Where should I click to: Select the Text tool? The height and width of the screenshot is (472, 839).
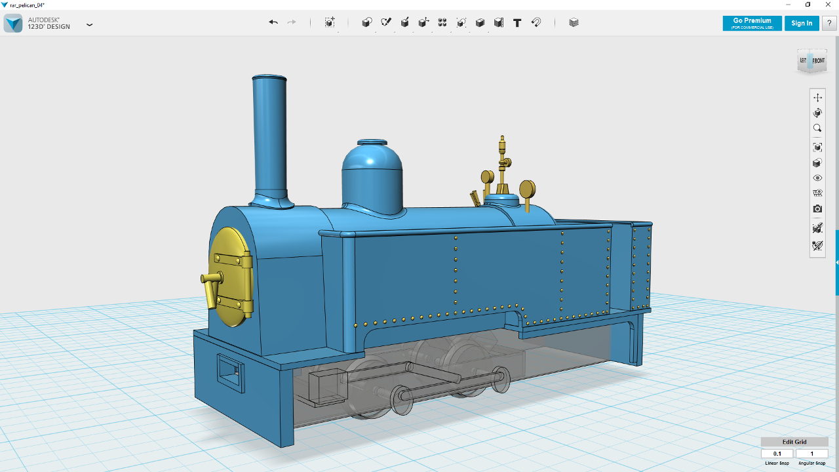(517, 22)
